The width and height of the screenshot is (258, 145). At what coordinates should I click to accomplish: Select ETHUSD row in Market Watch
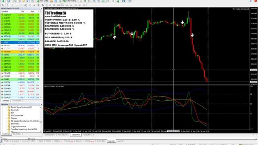[20, 73]
